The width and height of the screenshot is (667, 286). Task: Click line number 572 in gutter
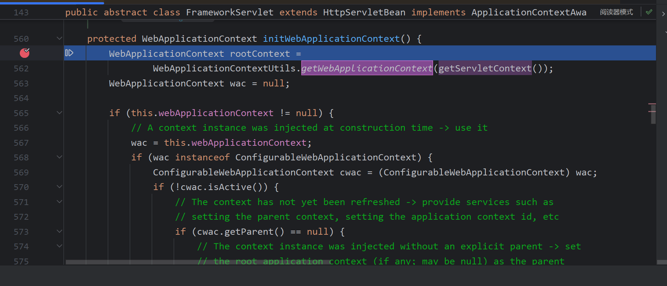click(21, 217)
